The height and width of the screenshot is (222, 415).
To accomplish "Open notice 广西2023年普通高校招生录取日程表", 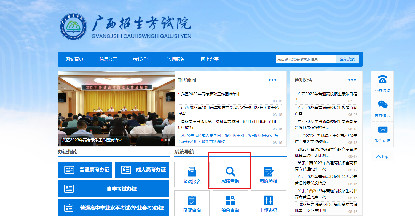I will pos(326,97).
